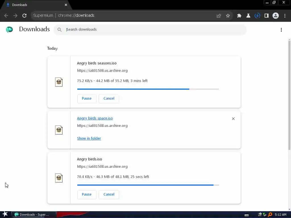
Task: Click the 3 mins left status text
Action: (x=139, y=81)
